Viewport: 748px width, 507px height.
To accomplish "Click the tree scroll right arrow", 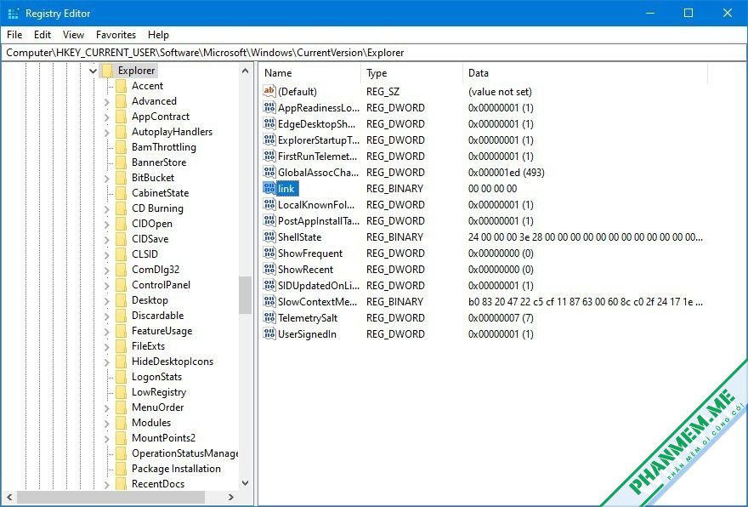I will coord(231,497).
